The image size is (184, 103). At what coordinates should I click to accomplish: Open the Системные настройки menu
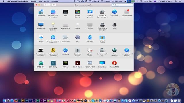tap(17, 1)
